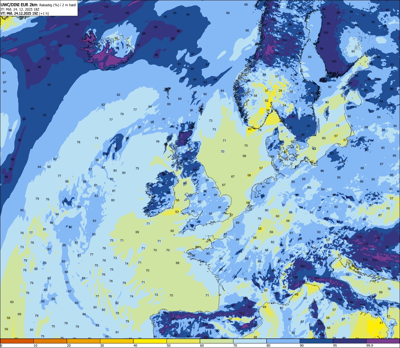Click the humidity value '36' on the map
Screen dimensions: 400x348
point(268,110)
